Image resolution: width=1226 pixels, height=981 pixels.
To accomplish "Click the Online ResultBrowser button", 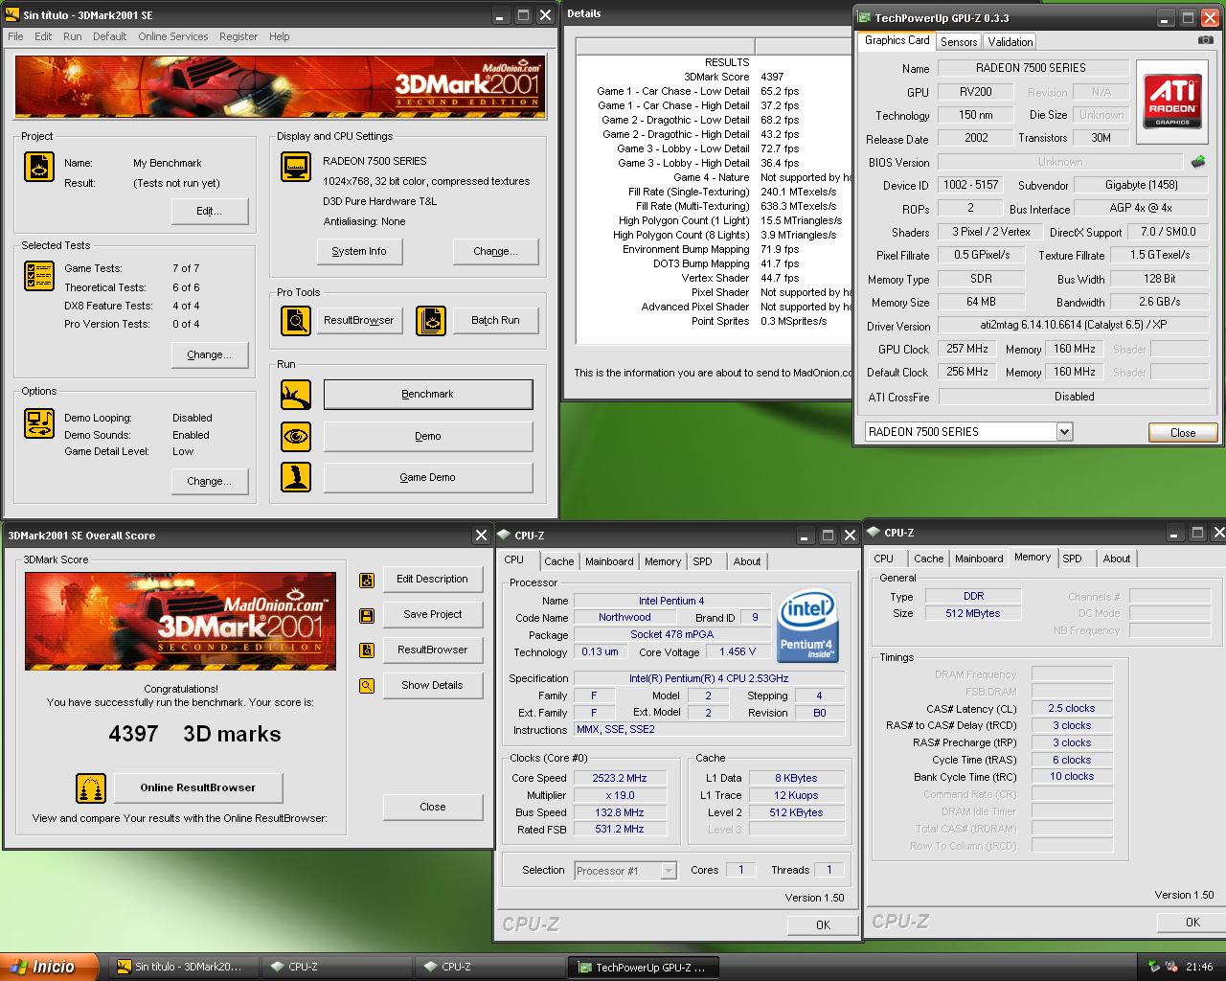I will tap(198, 788).
